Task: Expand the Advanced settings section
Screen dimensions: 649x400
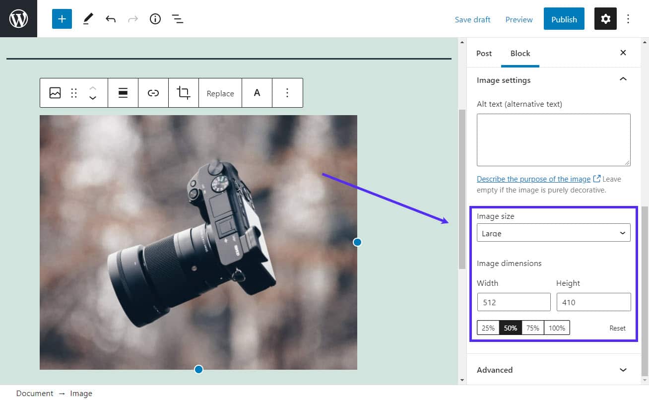Action: pos(553,370)
